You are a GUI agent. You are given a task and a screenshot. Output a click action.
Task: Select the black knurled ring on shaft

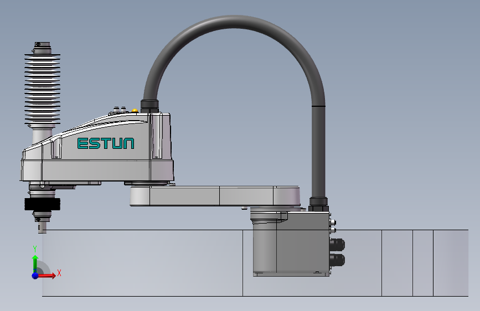click(x=42, y=204)
